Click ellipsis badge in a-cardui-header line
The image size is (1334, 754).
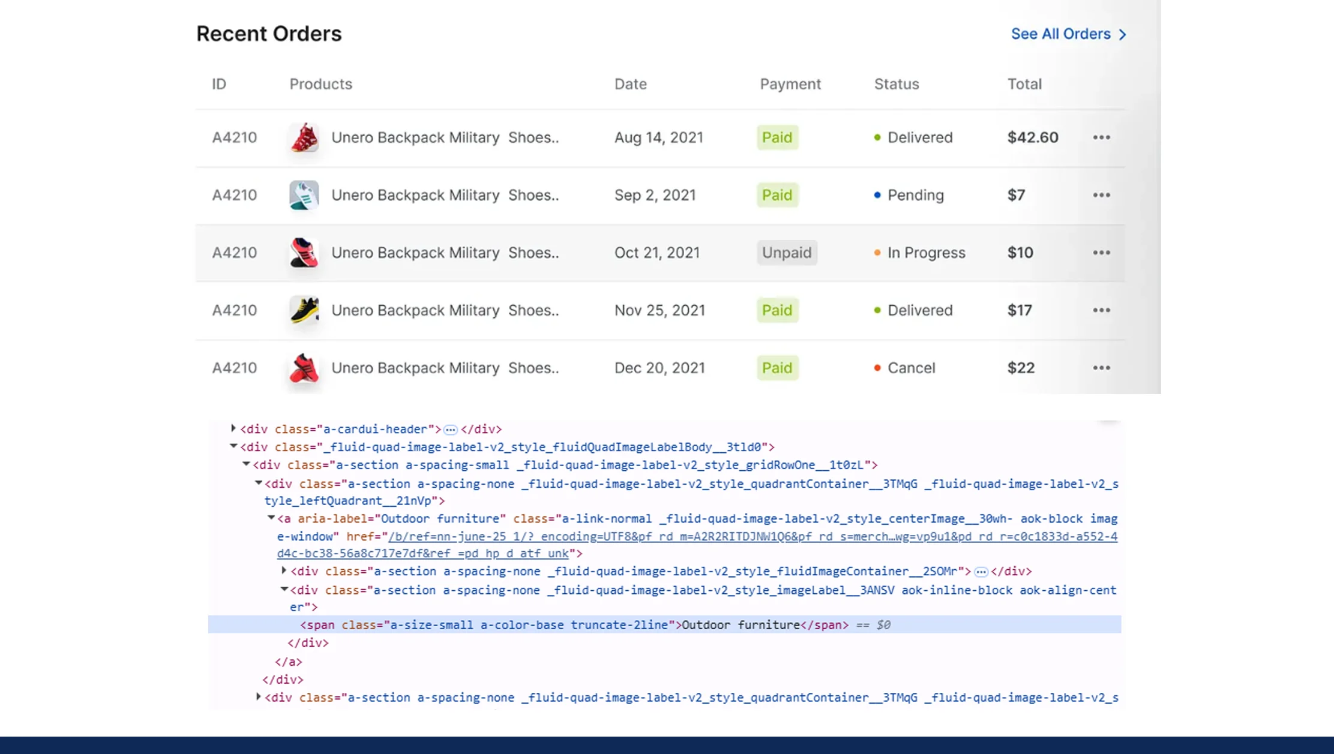(451, 429)
